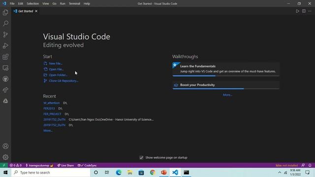Open recent folder FER_PROJECT
This screenshot has width=315, height=177.
52,114
